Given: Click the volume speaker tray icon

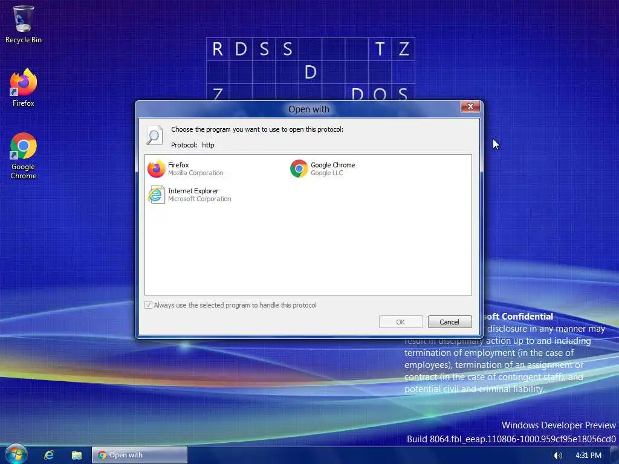Looking at the screenshot, I should coord(557,456).
